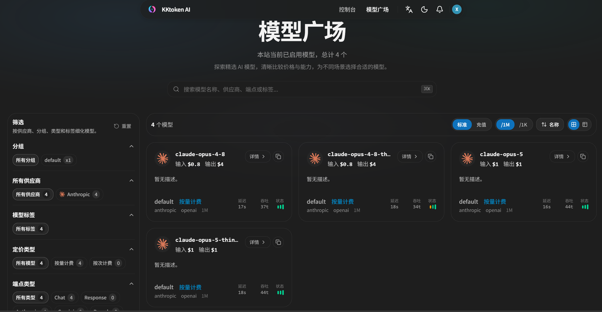This screenshot has width=602, height=312.
Task: Open 控制台 in the top navigation
Action: pos(347,9)
